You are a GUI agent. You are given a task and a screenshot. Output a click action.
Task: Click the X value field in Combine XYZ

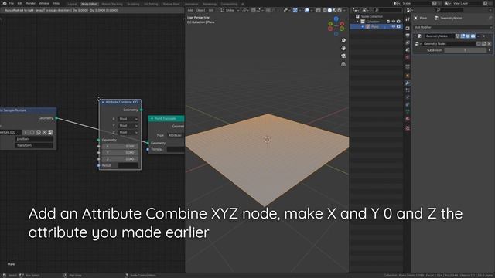point(120,146)
